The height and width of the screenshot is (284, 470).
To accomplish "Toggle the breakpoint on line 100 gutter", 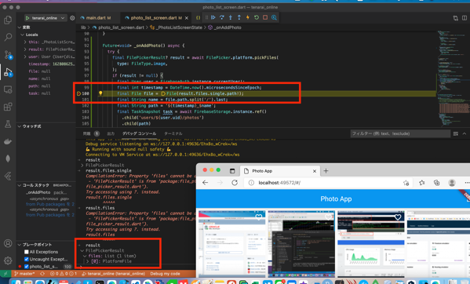I will (x=78, y=93).
